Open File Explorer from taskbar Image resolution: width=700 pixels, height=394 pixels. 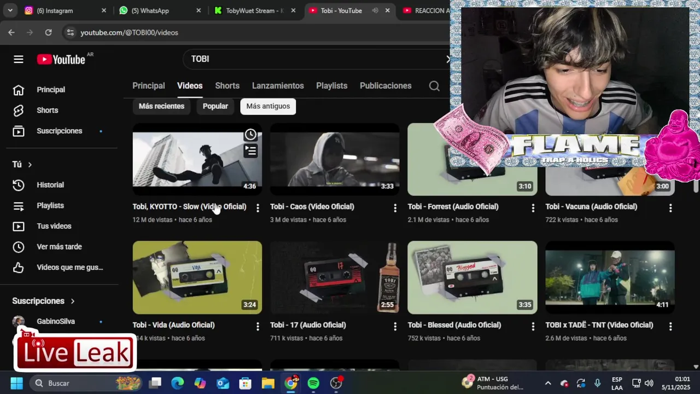point(268,383)
